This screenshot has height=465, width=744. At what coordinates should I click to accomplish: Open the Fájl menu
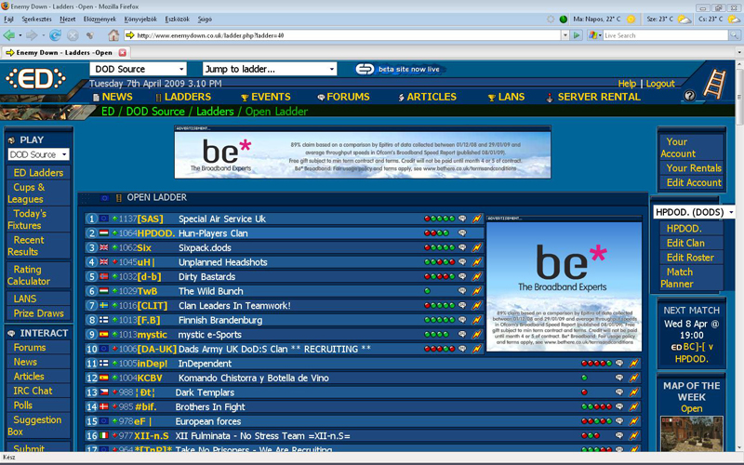[8, 20]
